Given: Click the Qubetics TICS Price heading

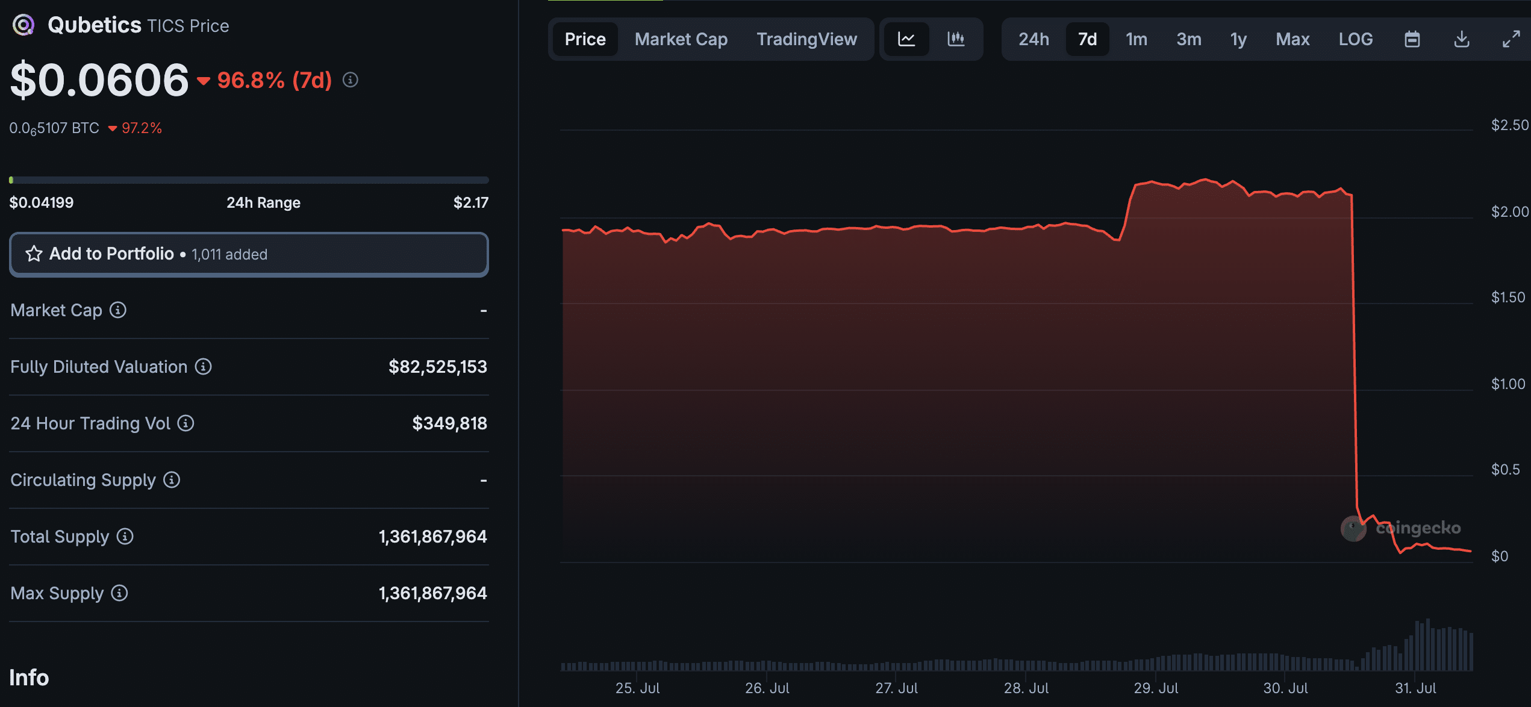Looking at the screenshot, I should tap(138, 25).
